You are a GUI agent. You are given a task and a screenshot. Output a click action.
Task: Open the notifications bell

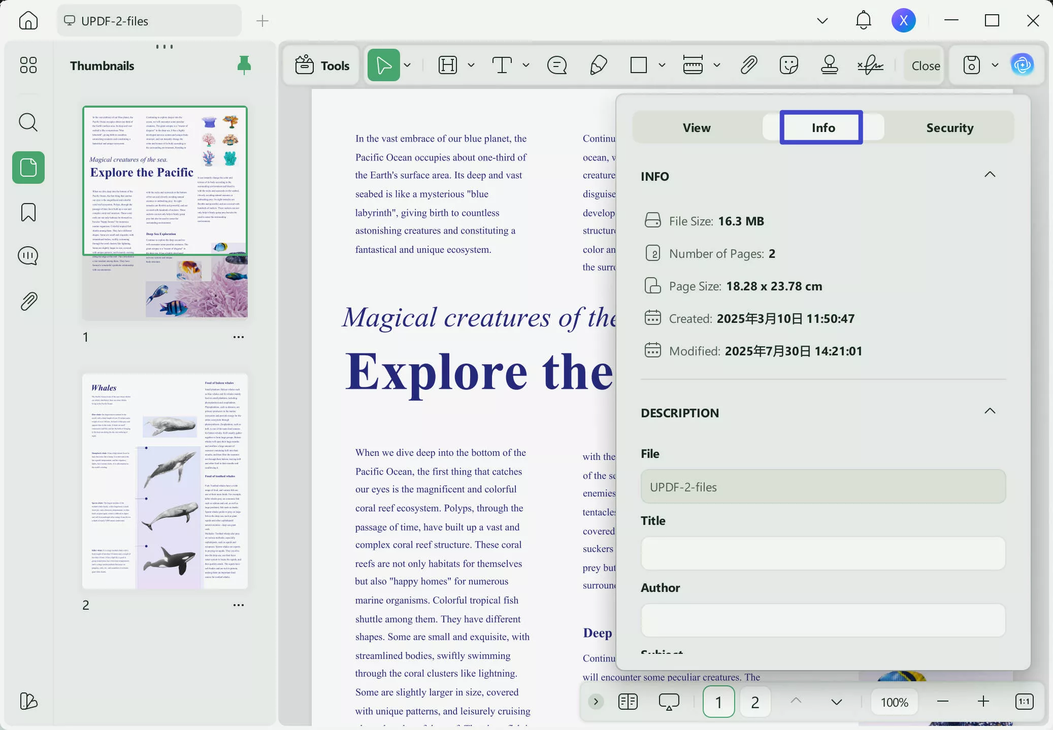pyautogui.click(x=863, y=20)
